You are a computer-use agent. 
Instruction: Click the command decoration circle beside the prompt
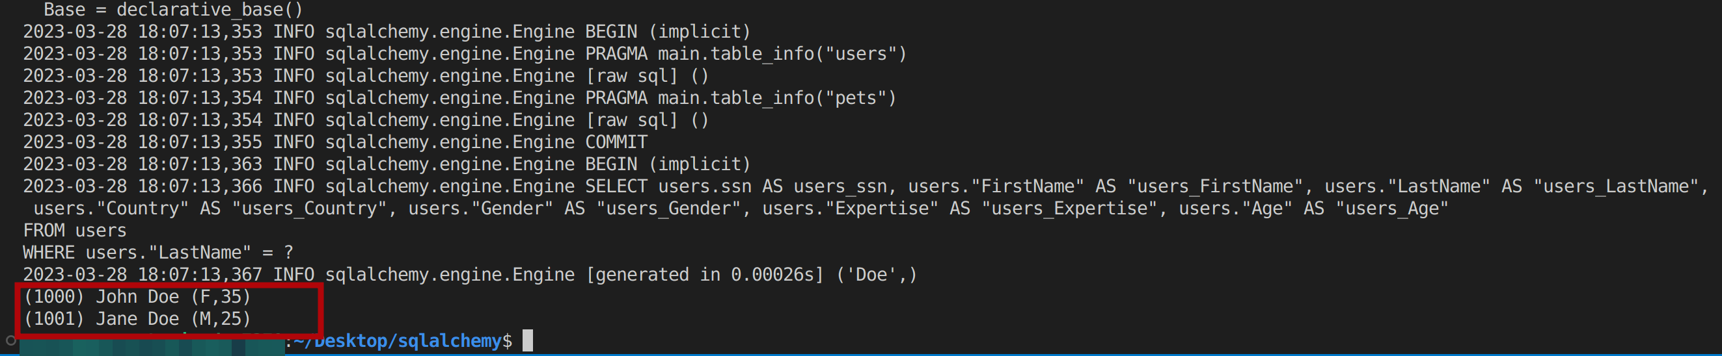tap(10, 340)
